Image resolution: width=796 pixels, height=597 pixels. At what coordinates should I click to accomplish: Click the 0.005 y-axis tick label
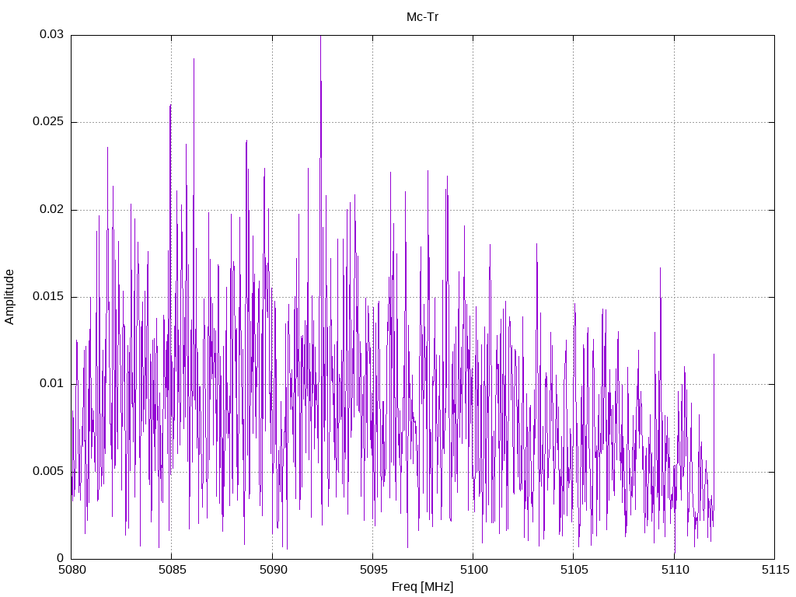[48, 471]
